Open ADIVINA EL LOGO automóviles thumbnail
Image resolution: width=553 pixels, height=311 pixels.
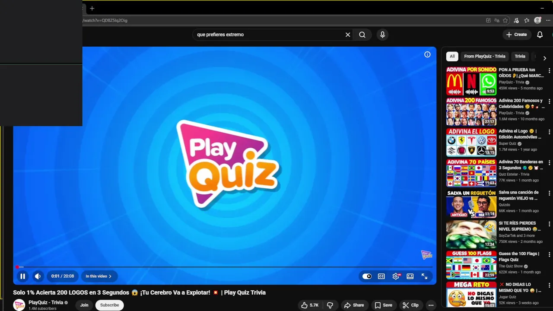pyautogui.click(x=471, y=142)
